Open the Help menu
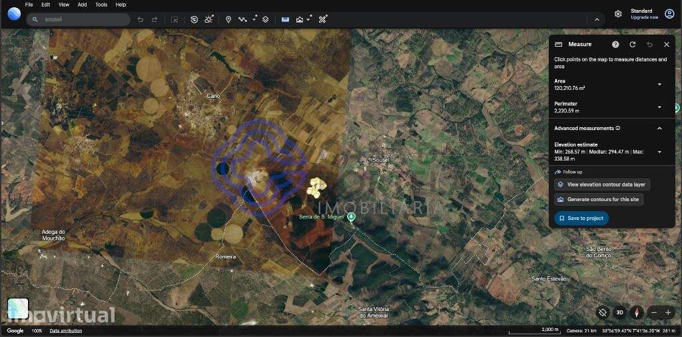The height and width of the screenshot is (337, 682). 121,5
